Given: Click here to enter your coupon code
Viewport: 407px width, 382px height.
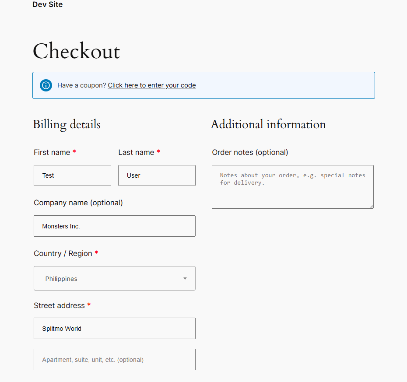Looking at the screenshot, I should [x=152, y=85].
